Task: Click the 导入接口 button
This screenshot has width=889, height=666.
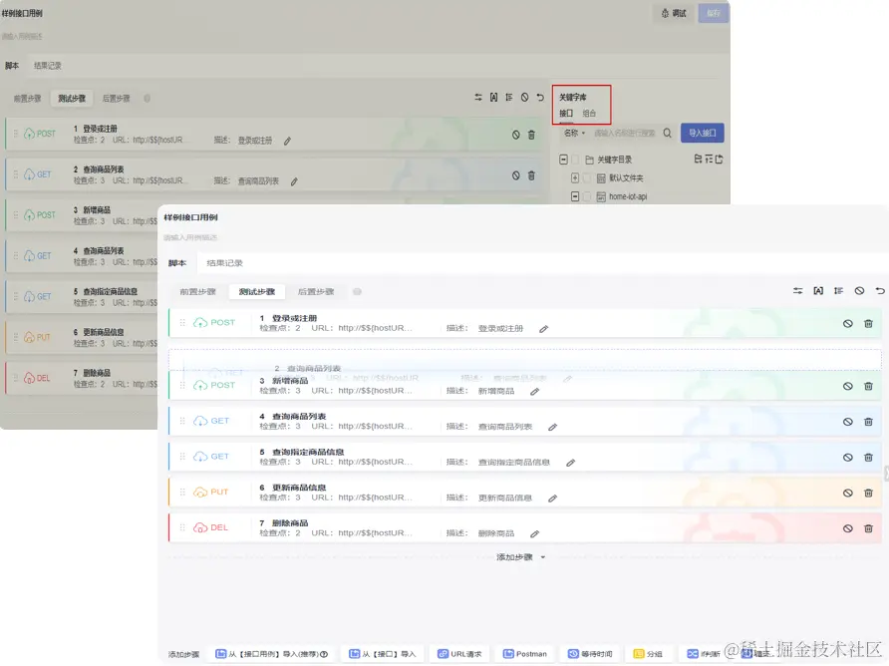Action: click(702, 133)
